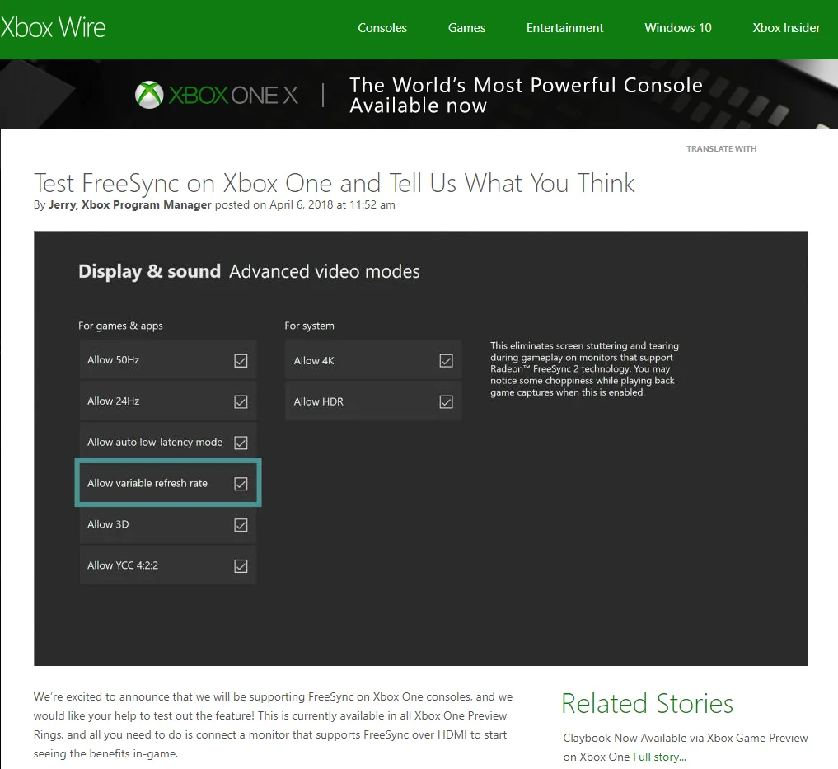This screenshot has height=769, width=838.
Task: Toggle the Allow HDR checkbox
Action: (447, 401)
